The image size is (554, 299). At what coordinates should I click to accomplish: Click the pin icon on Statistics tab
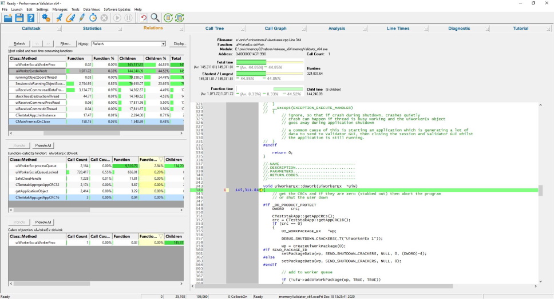click(x=120, y=29)
